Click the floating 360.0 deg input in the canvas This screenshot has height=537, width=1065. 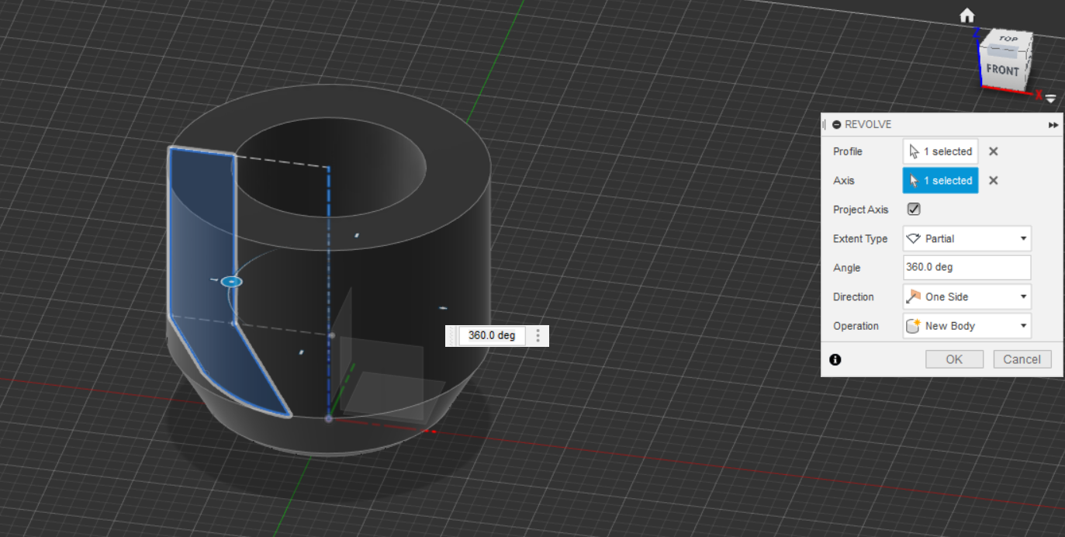tap(492, 335)
